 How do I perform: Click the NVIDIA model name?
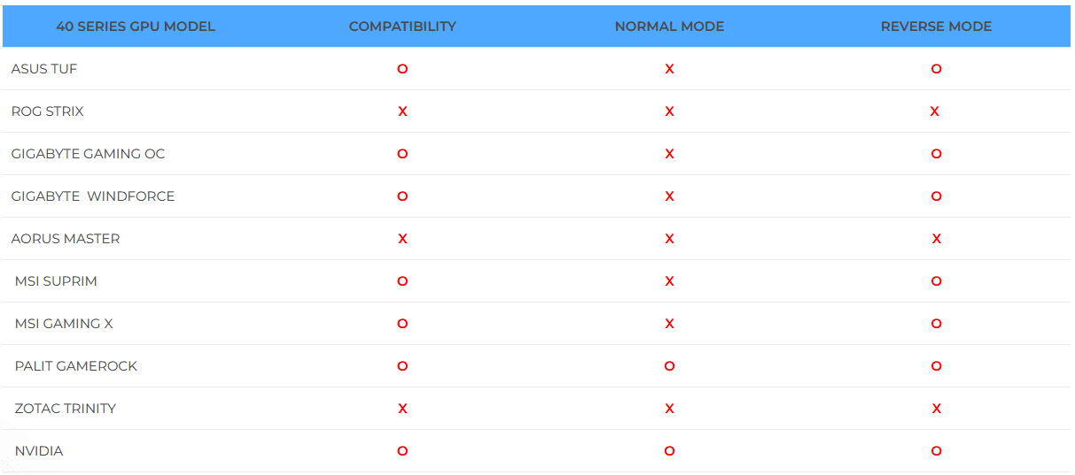[x=39, y=451]
